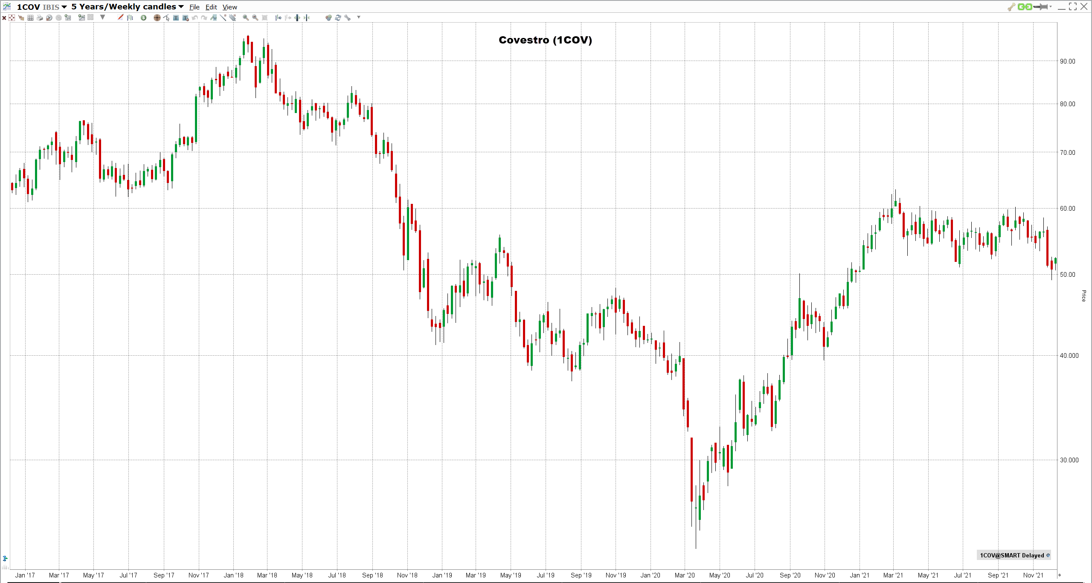The height and width of the screenshot is (583, 1092).
Task: Click the zoom out magnifier icon
Action: (255, 17)
